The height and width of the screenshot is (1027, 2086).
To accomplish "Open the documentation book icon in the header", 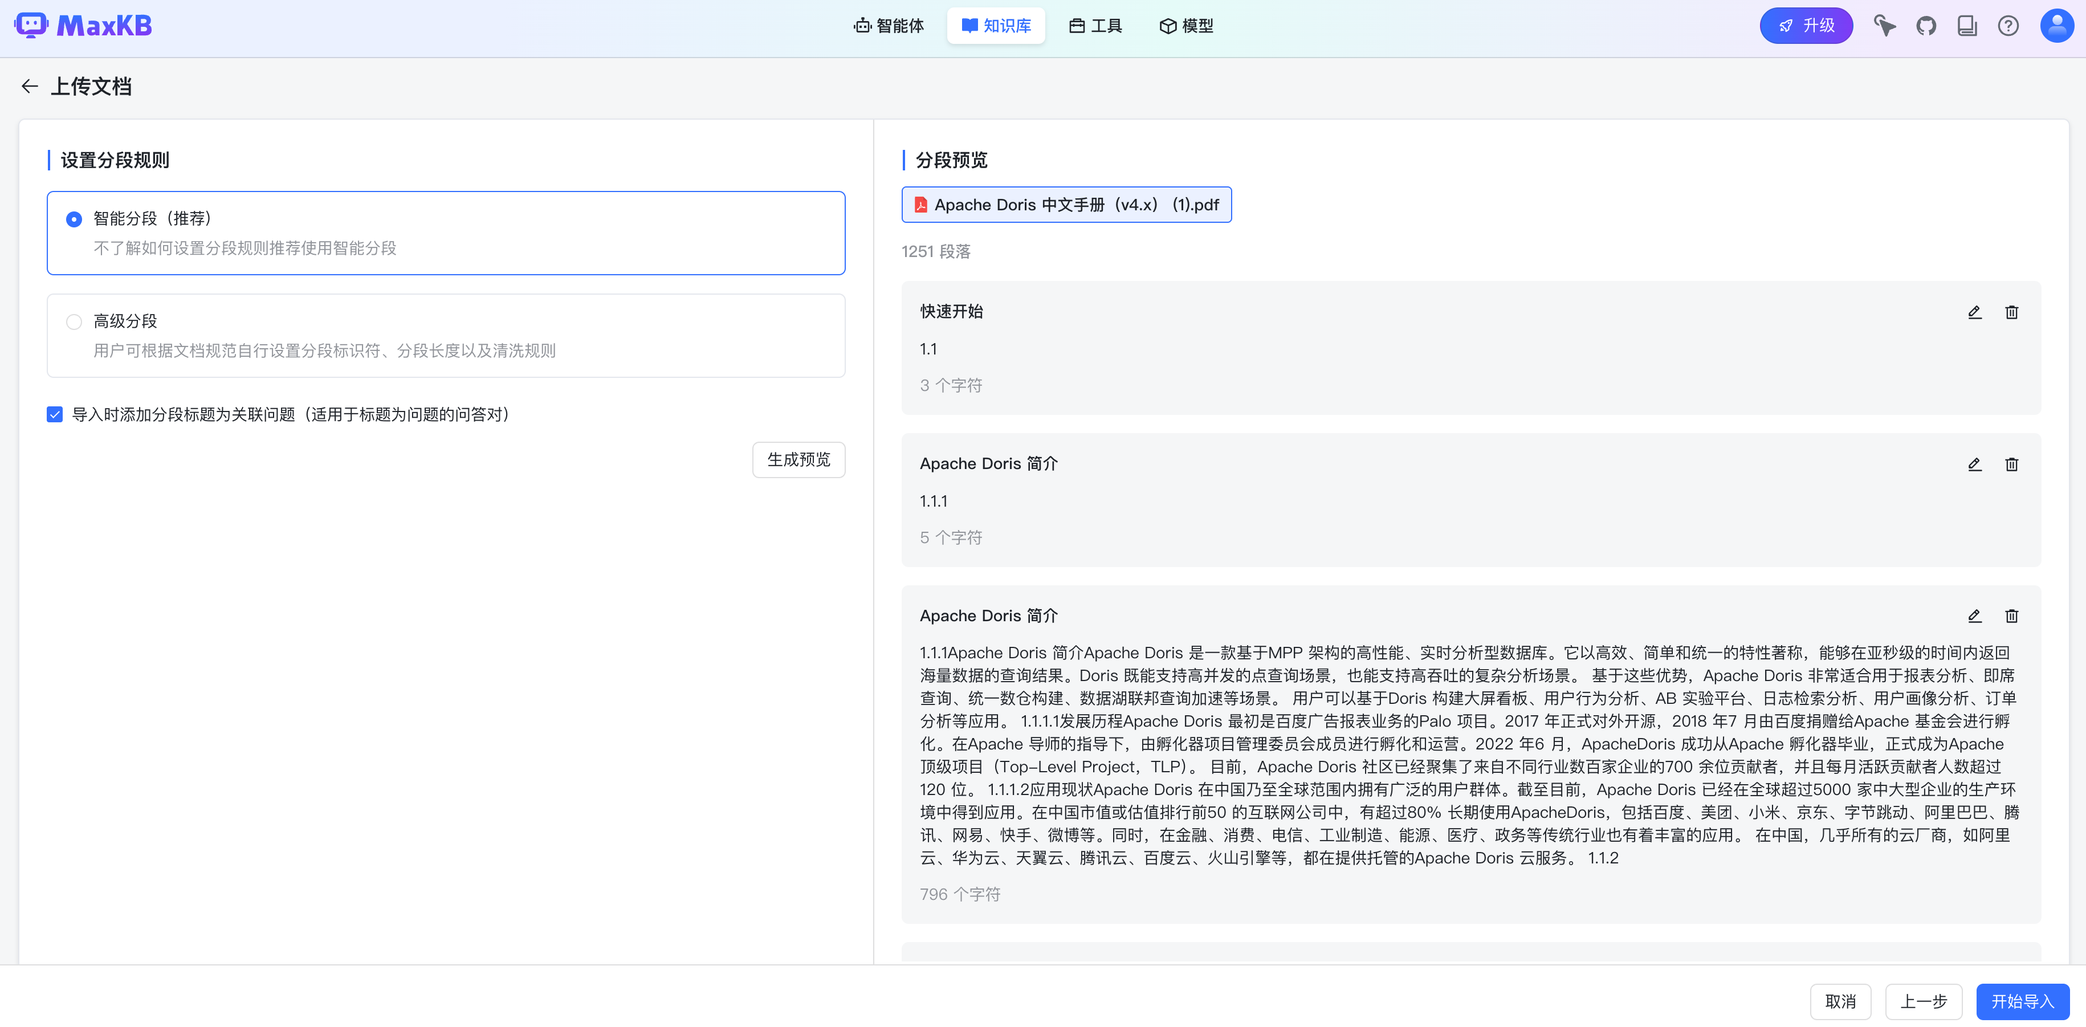I will pos(1967,26).
